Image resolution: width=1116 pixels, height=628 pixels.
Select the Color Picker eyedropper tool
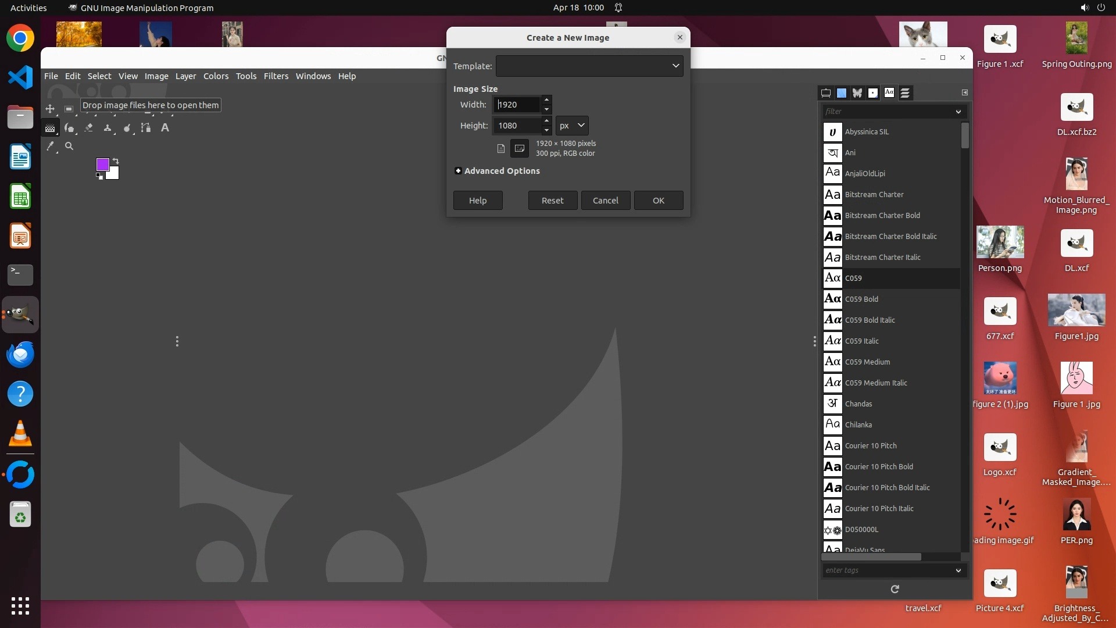(x=51, y=146)
